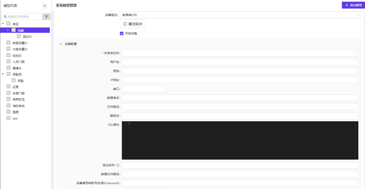Click inside the SQL语句 code editor
The height and width of the screenshot is (189, 365).
pyautogui.click(x=240, y=140)
